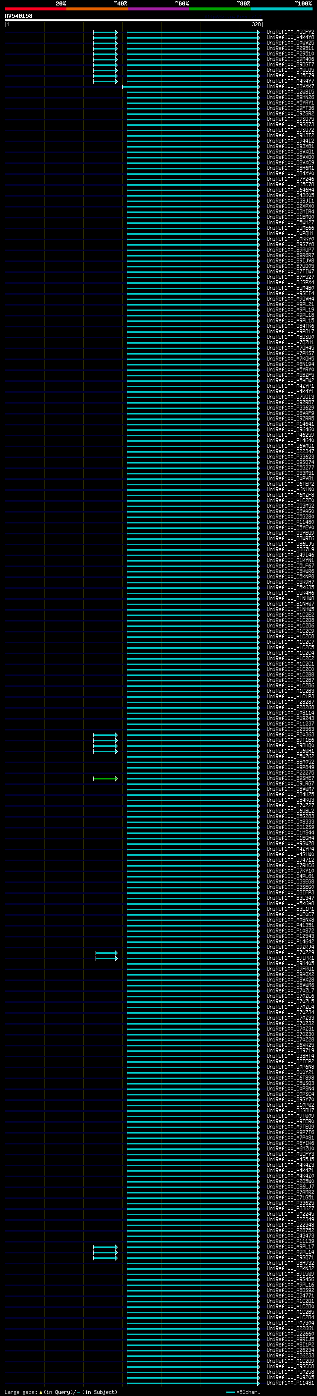Screen dimensions: 317x1396
Task: Click the green ~80% identity legend segment
Action: point(220,9)
